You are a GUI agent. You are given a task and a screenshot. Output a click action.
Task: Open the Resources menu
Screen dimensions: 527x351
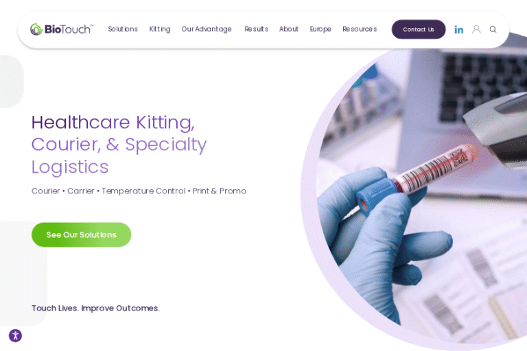360,29
